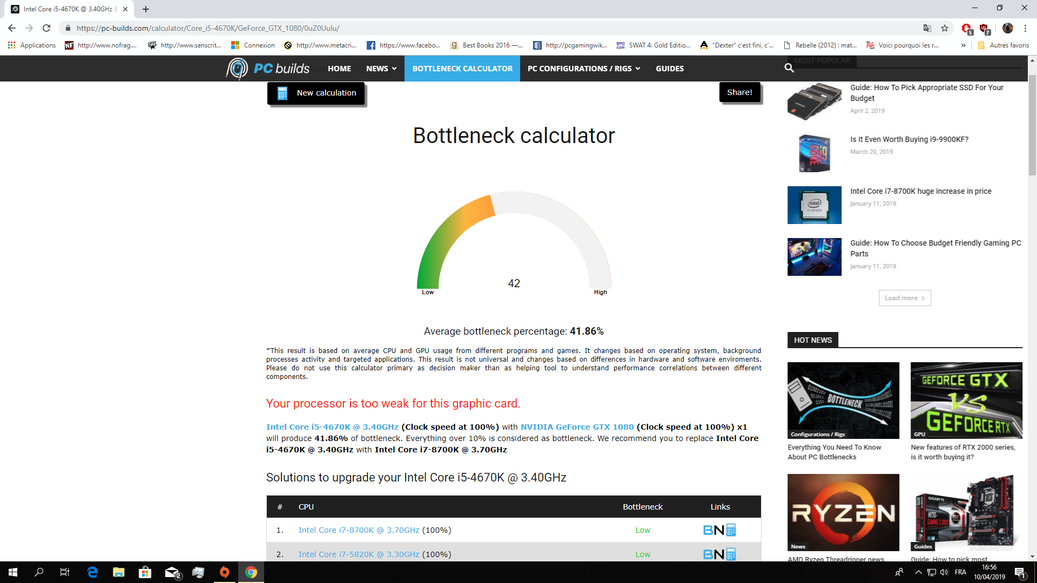Open the HOME menu item
Image resolution: width=1037 pixels, height=583 pixels.
pyautogui.click(x=339, y=69)
